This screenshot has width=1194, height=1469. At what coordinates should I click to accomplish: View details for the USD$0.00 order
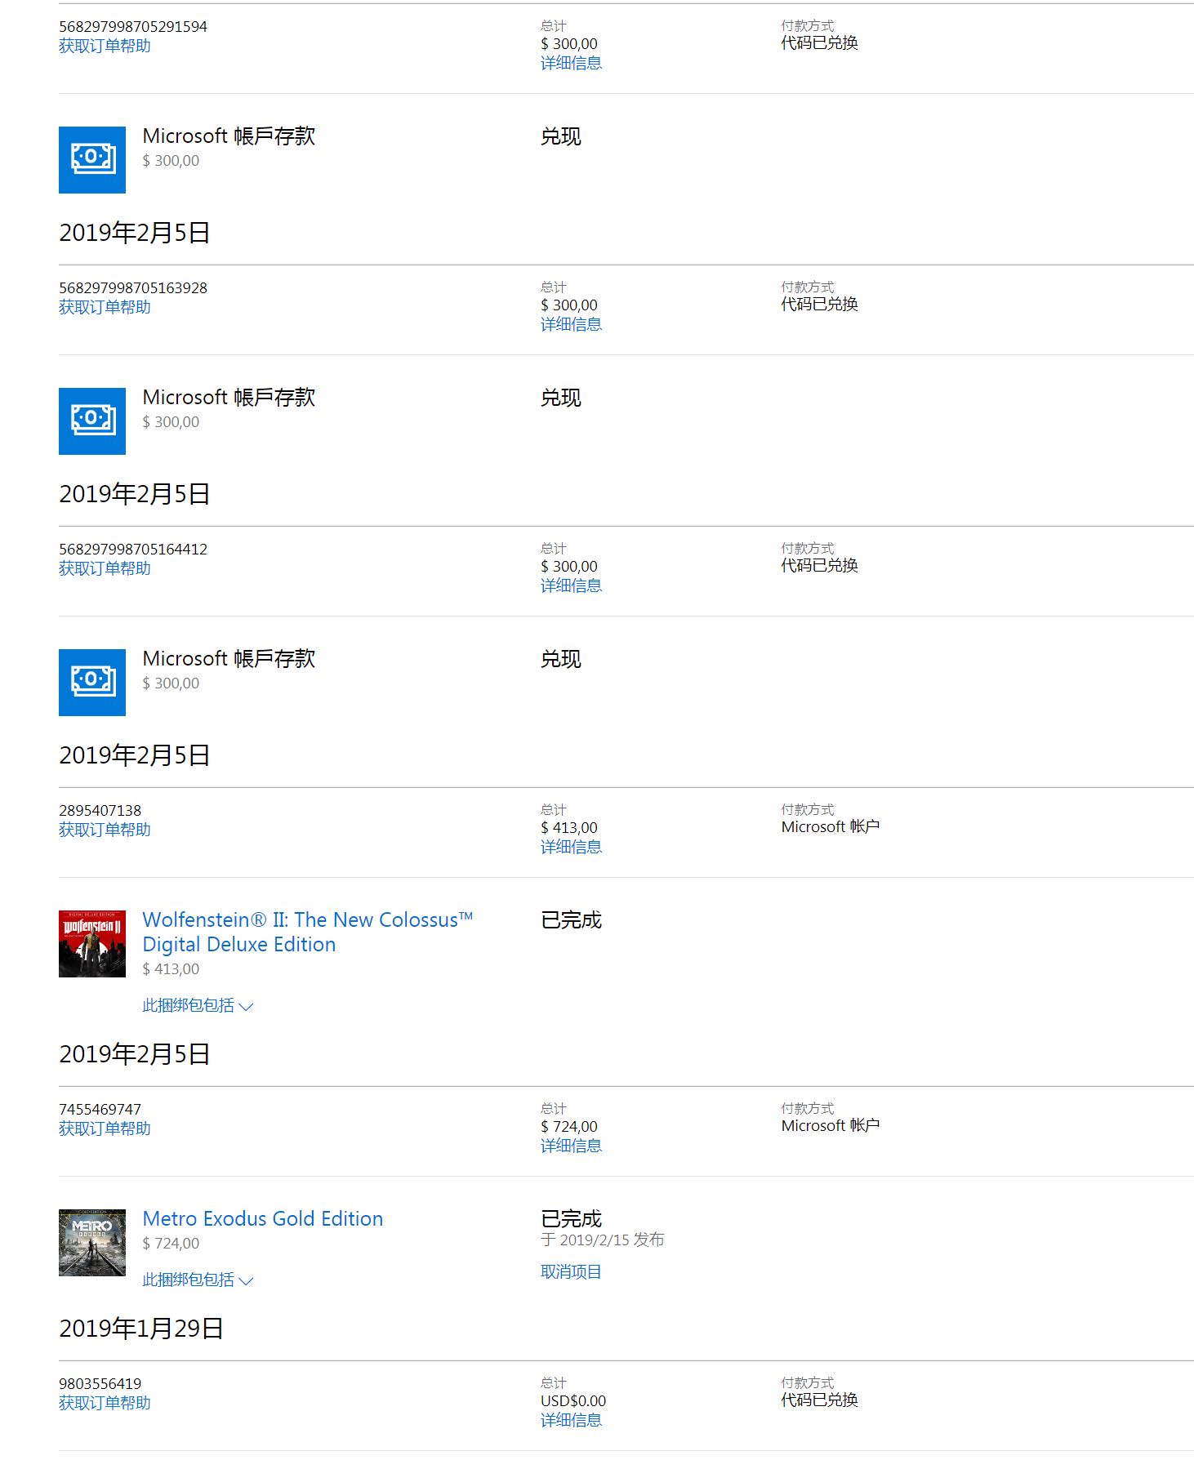(x=571, y=1420)
